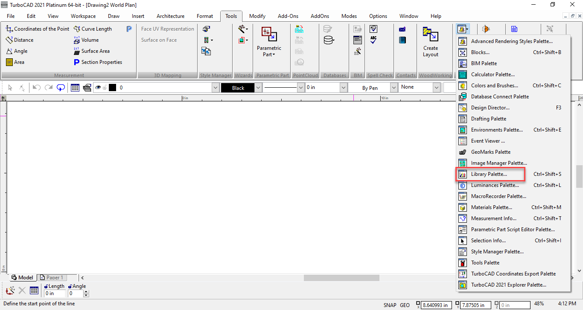Screen dimensions: 583x310
Task: Select the Curve Length tool
Action: [93, 29]
